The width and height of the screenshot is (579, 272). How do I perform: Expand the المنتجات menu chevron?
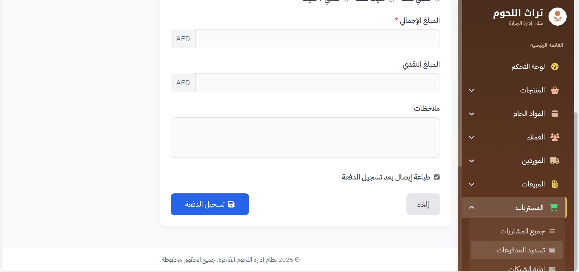pos(472,90)
